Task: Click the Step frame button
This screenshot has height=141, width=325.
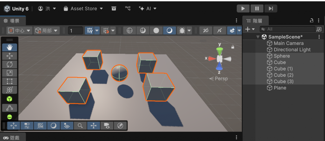Action: [271, 9]
